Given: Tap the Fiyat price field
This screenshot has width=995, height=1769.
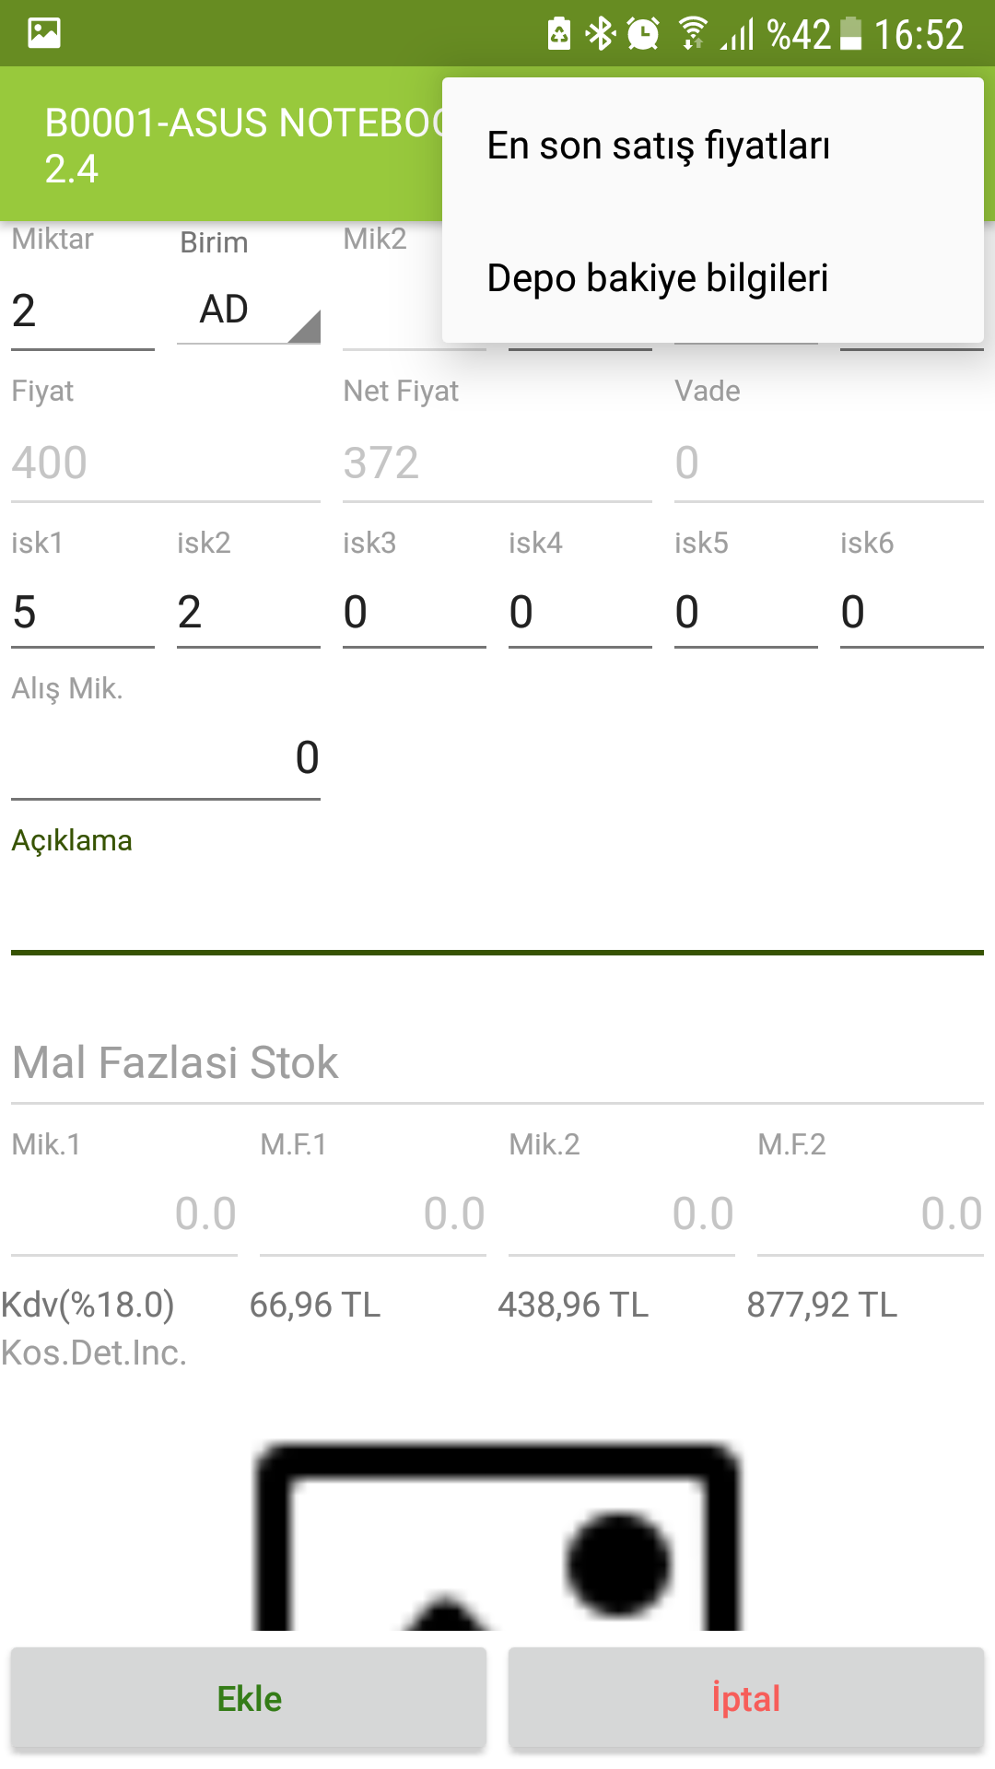Looking at the screenshot, I should pos(166,463).
